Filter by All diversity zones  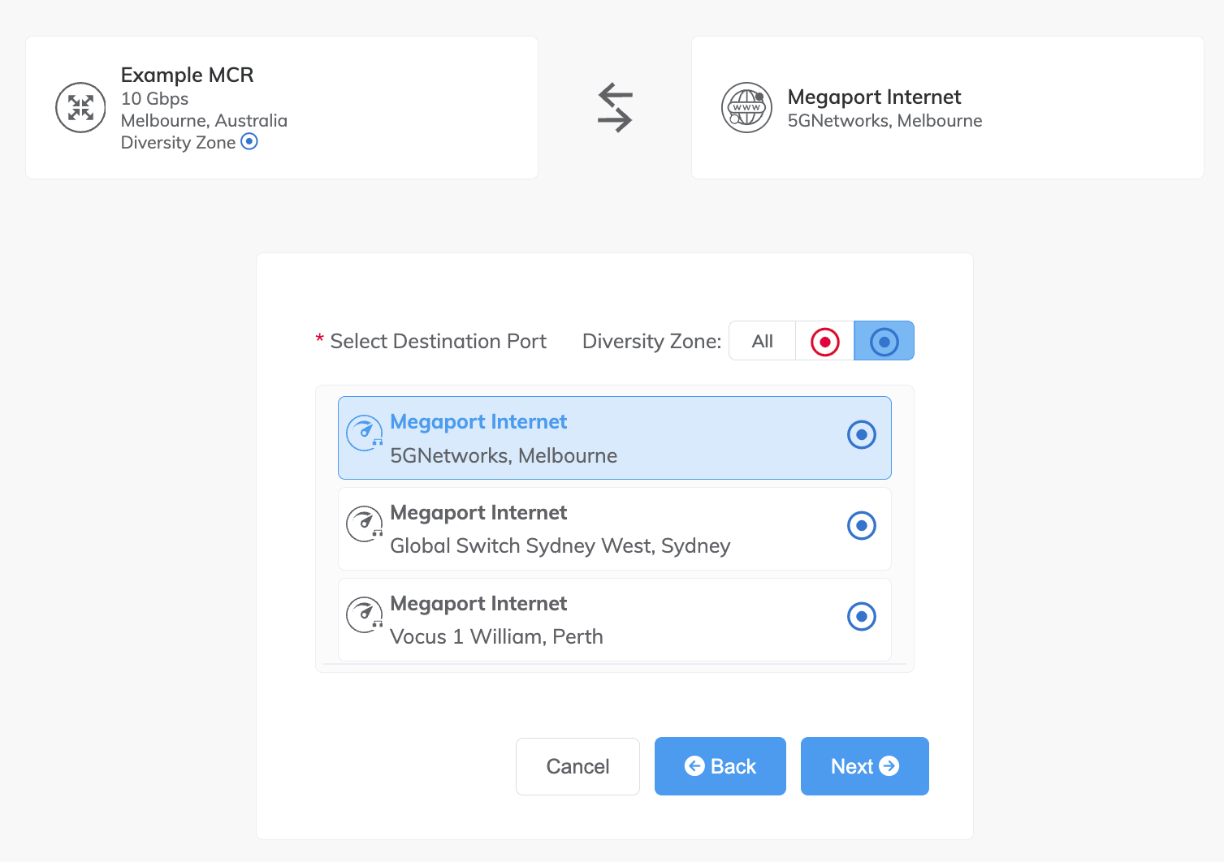pos(762,341)
